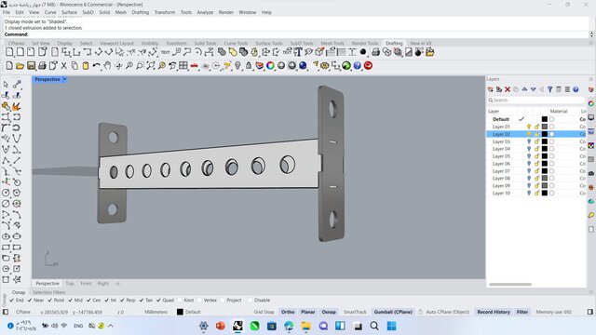Click the Text object T icon
Viewport: 596px width, 335px height.
(x=298, y=52)
